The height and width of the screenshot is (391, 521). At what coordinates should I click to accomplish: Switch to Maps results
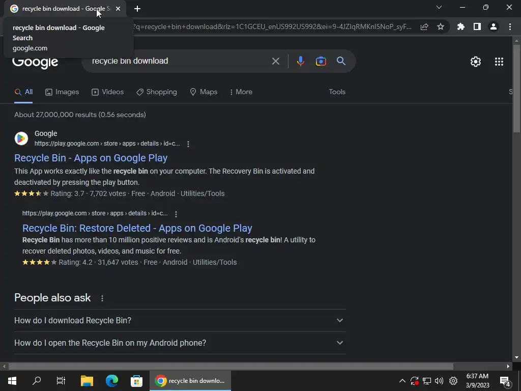(204, 92)
